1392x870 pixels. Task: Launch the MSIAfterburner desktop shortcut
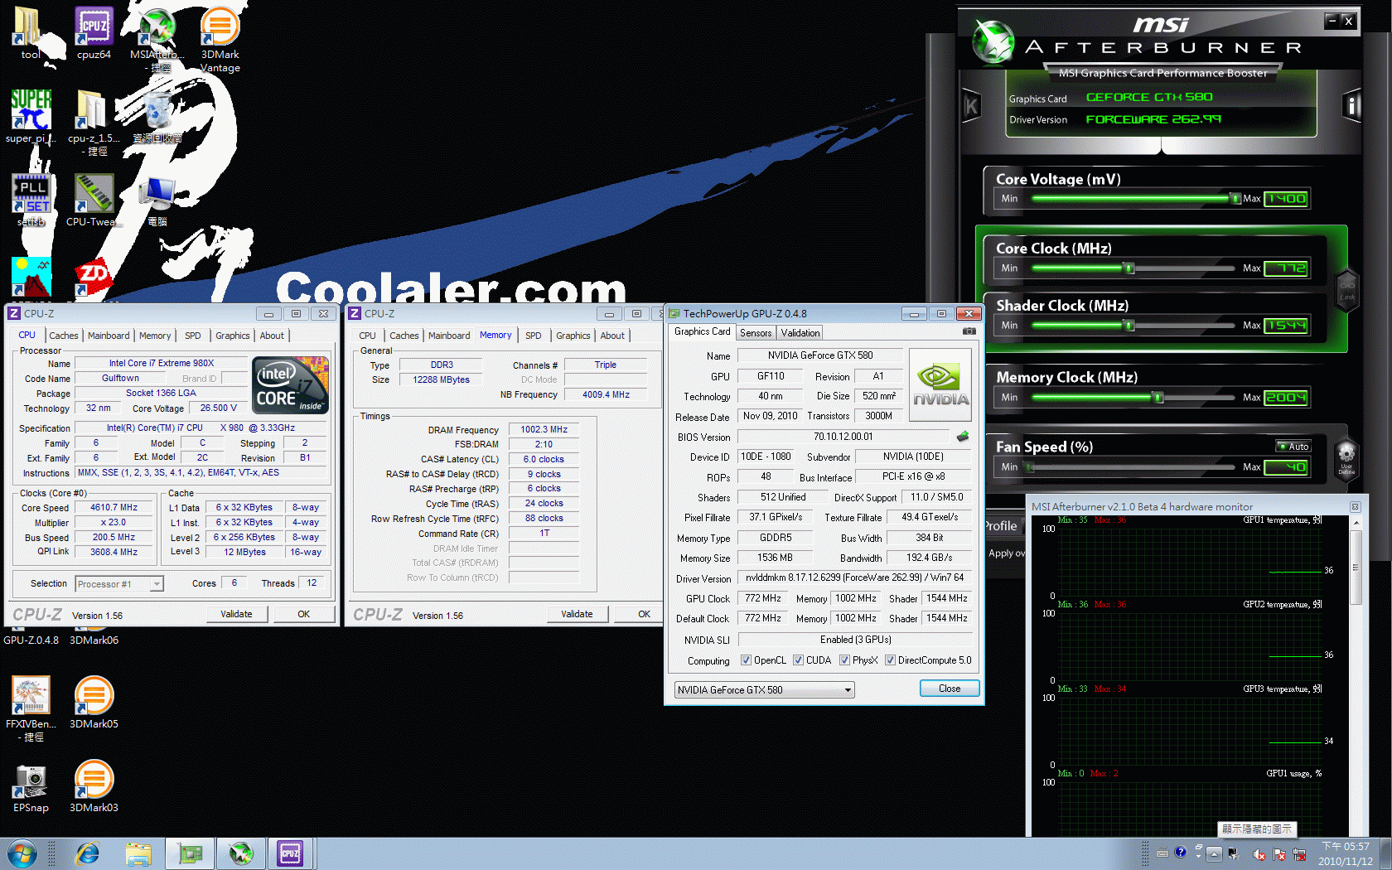click(x=157, y=39)
